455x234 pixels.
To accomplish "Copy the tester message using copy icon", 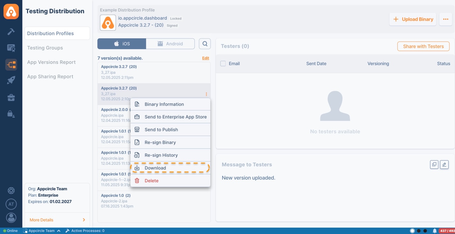I will [434, 164].
